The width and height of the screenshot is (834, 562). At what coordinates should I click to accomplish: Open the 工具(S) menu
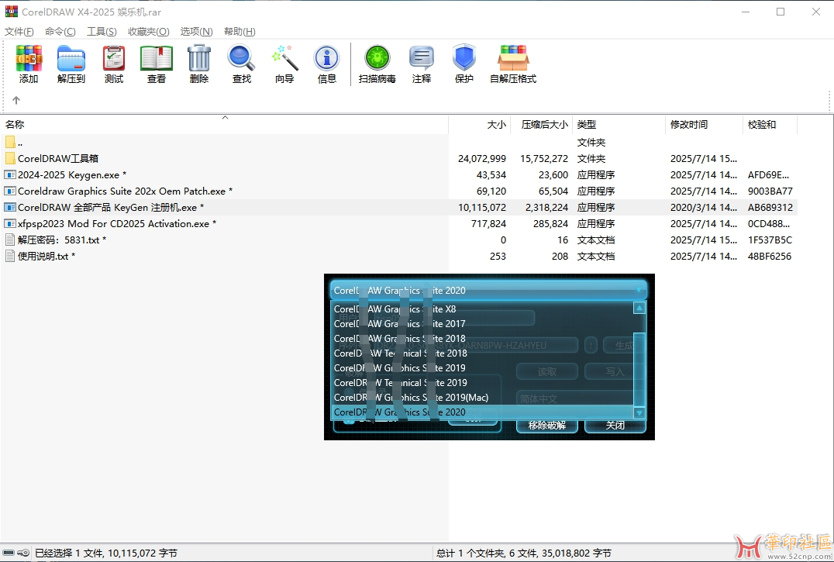[102, 31]
